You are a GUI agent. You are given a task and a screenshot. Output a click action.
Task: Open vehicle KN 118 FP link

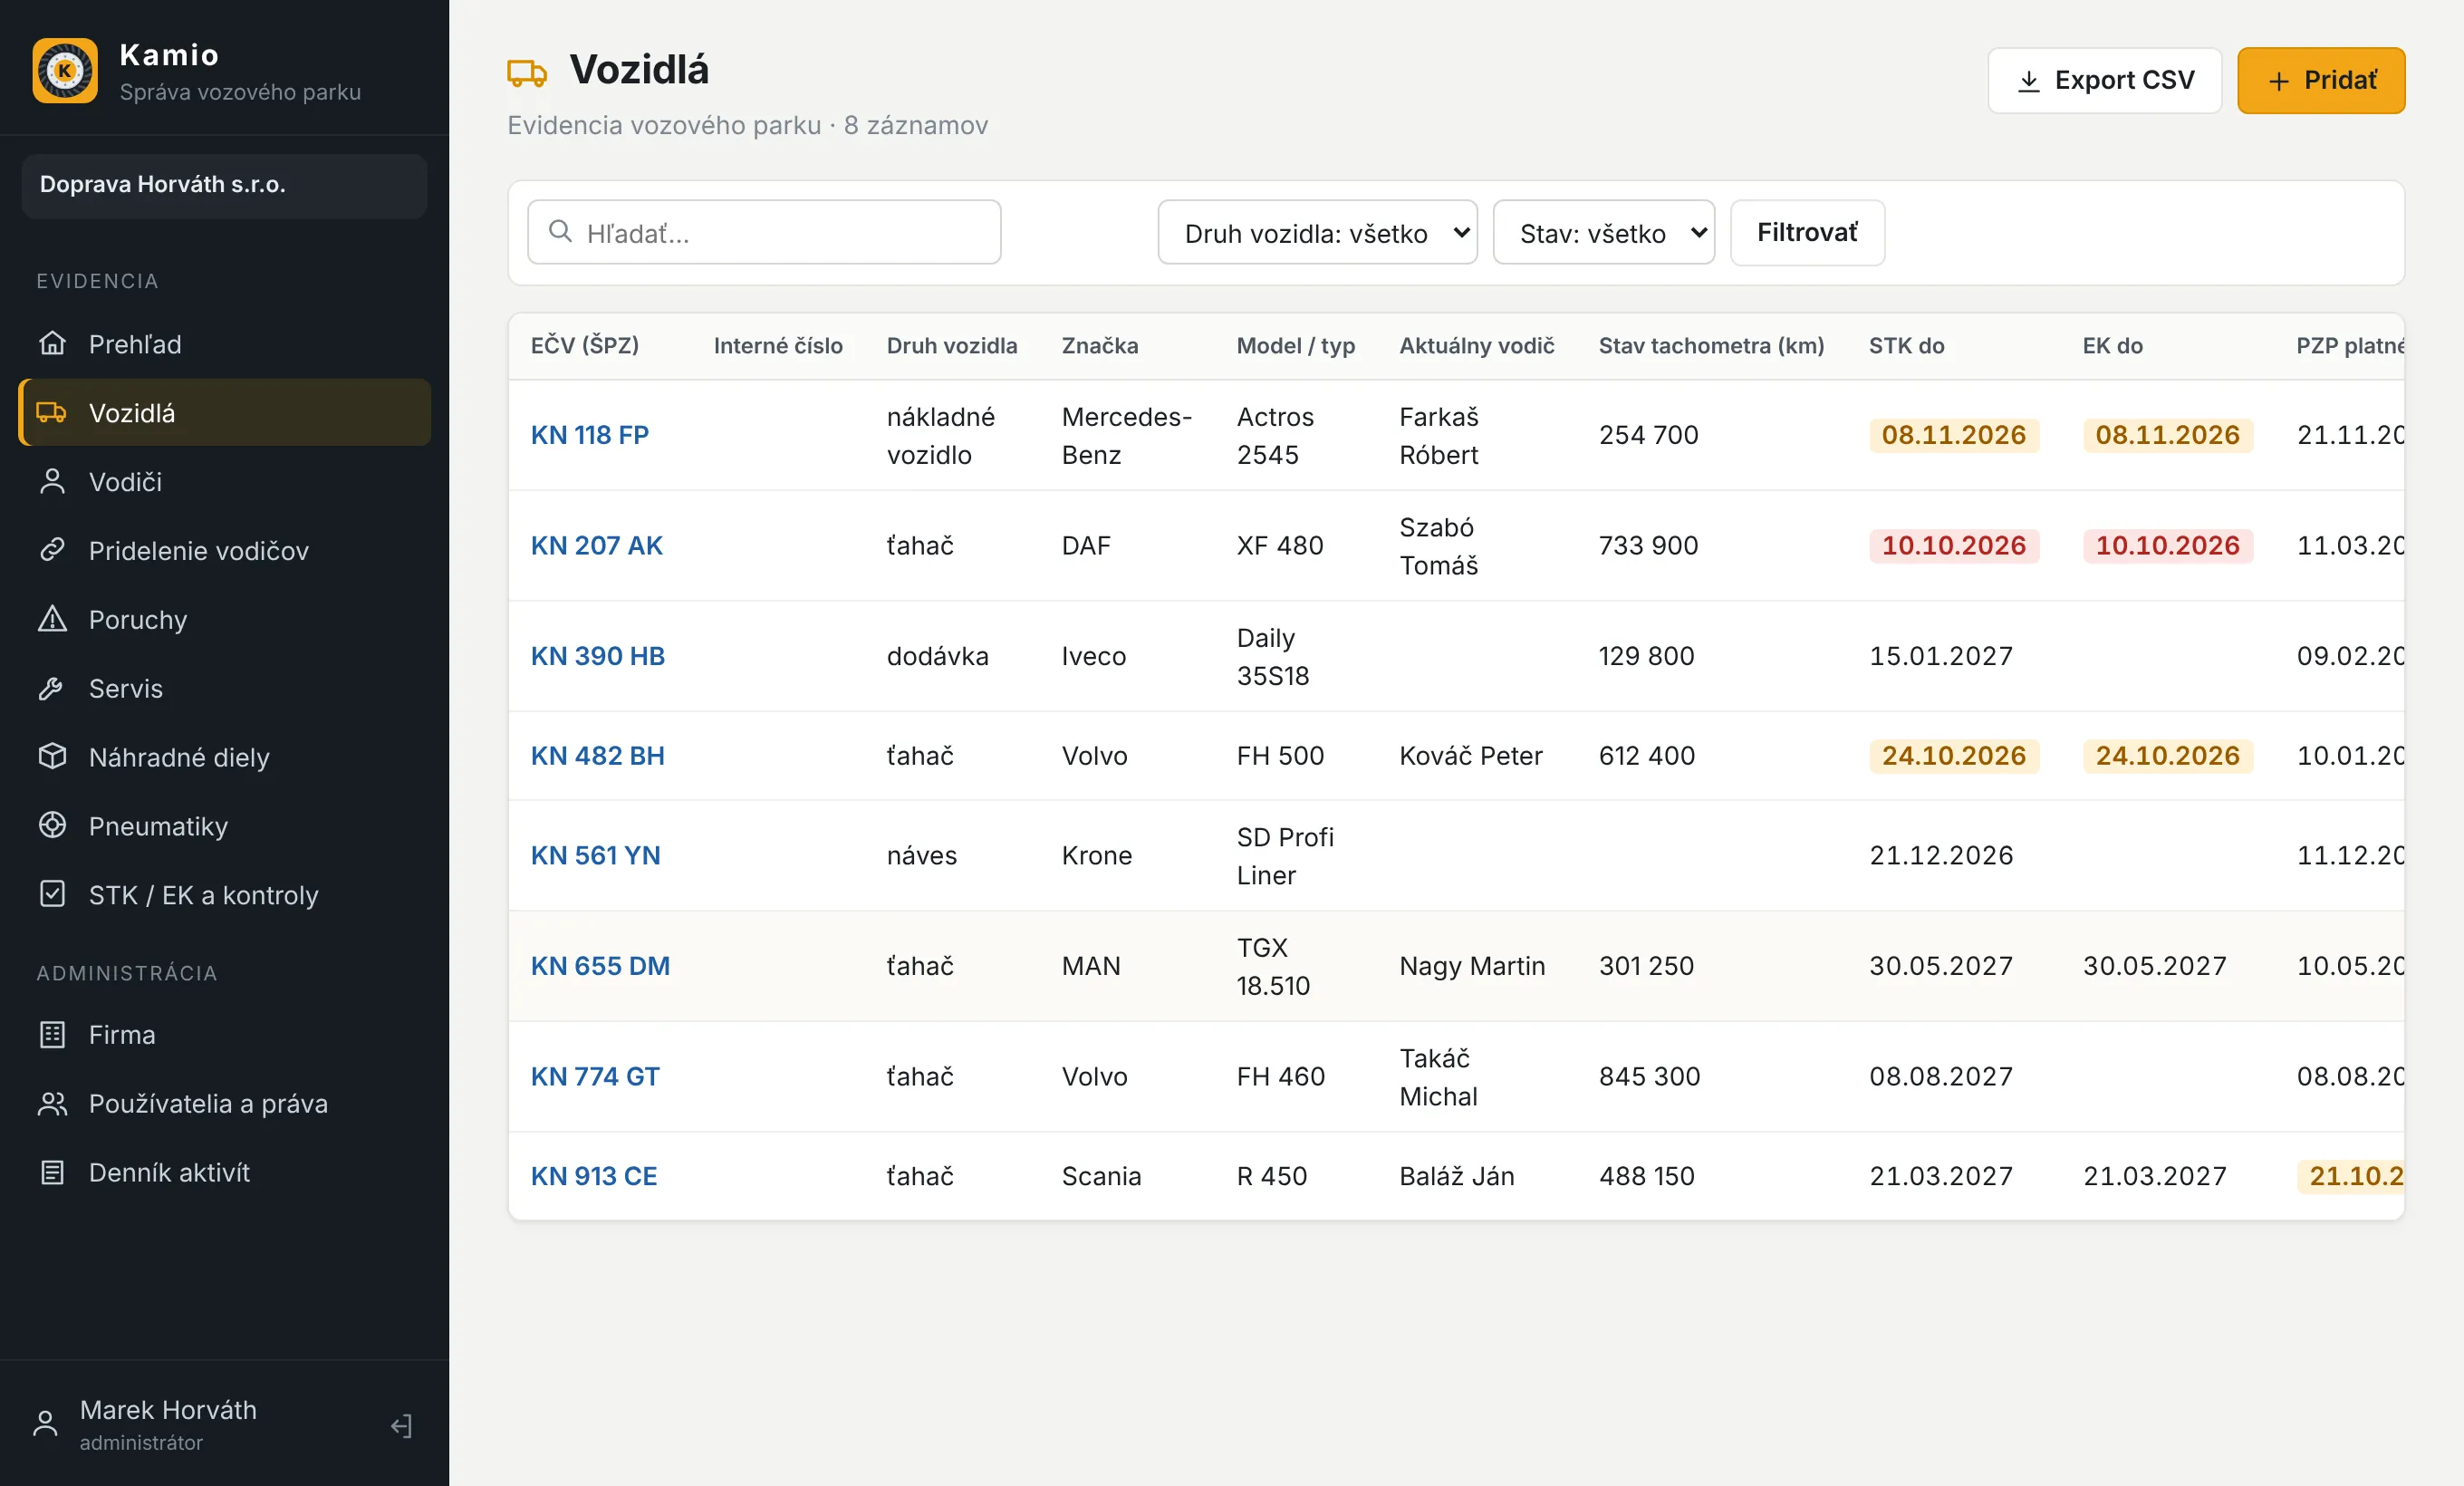pos(589,435)
